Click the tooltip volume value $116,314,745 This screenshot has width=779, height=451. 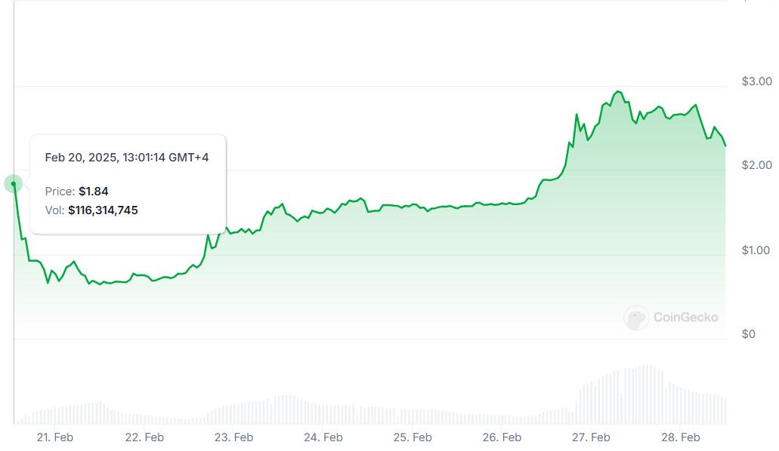coord(103,210)
